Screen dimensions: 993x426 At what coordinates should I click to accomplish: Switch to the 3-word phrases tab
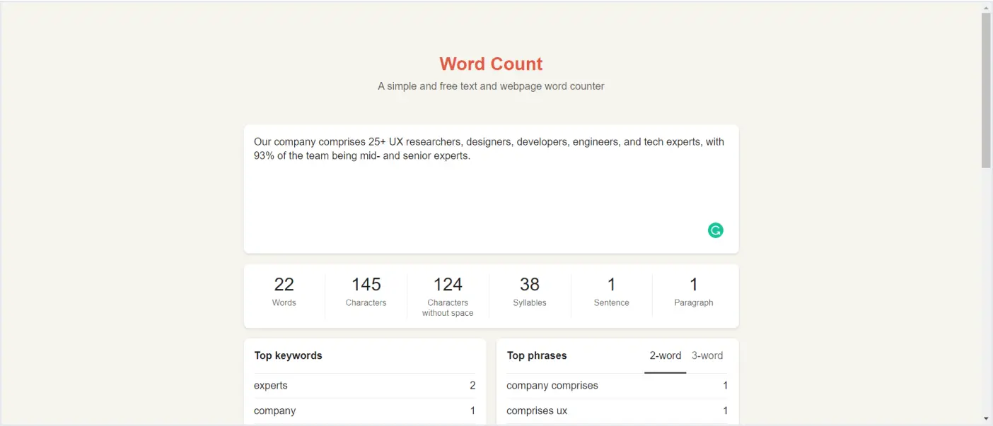707,355
